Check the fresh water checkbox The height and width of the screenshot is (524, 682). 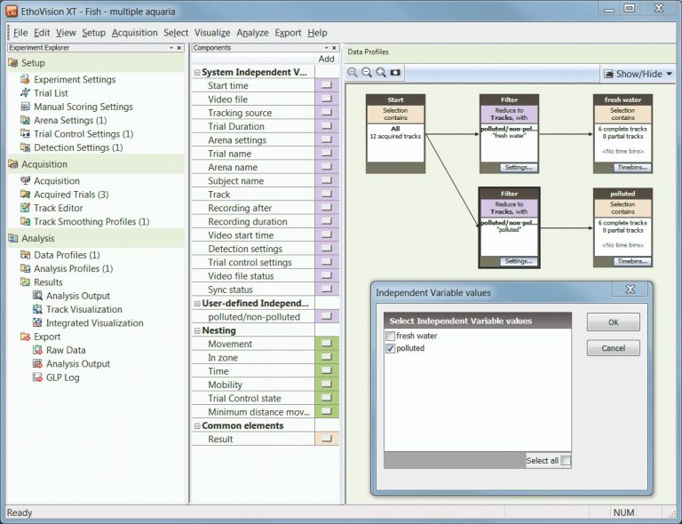(390, 336)
